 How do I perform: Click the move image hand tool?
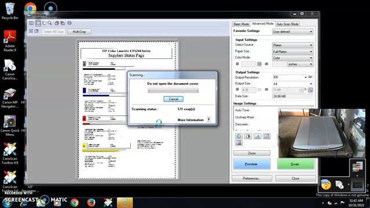tap(44, 23)
